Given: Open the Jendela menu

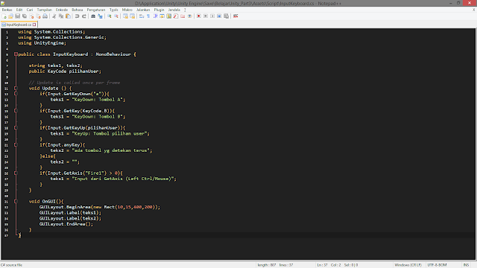Looking at the screenshot, I should coord(174,10).
